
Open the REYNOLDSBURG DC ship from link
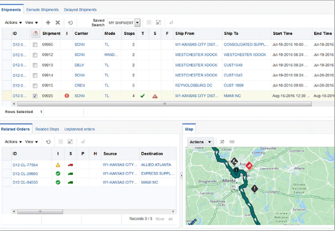[194, 86]
